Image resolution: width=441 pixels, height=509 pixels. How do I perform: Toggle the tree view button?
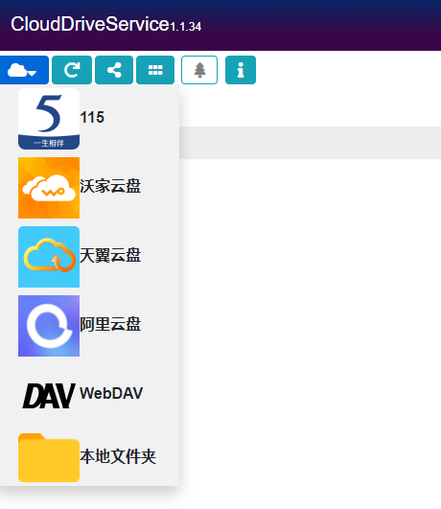[x=199, y=70]
